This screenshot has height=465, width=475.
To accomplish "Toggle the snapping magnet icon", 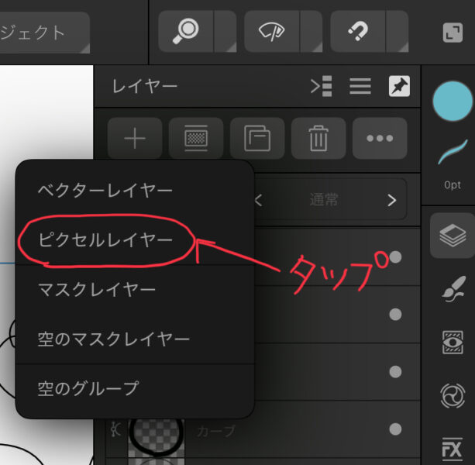I will coord(357,32).
